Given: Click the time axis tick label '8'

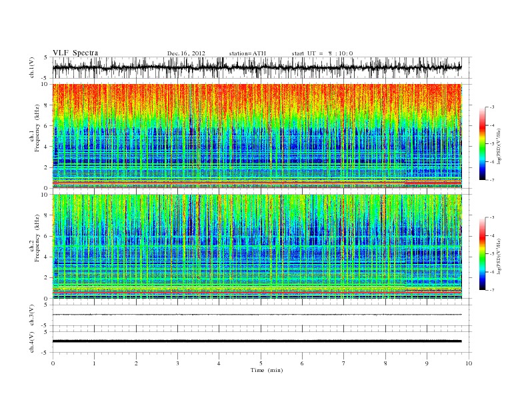Looking at the screenshot, I should [385, 363].
